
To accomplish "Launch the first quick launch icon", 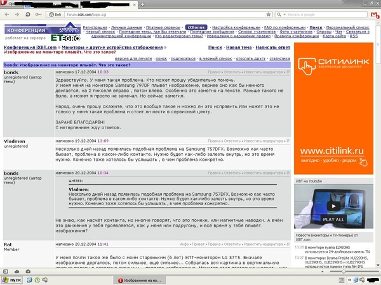I will (x=29, y=280).
